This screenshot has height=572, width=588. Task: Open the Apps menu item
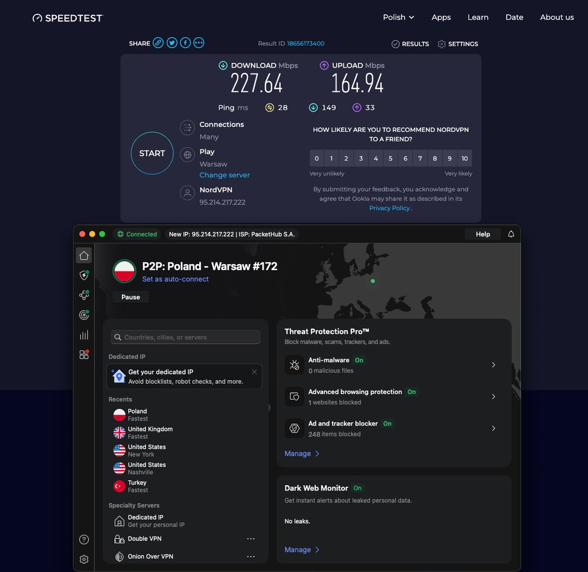point(441,17)
